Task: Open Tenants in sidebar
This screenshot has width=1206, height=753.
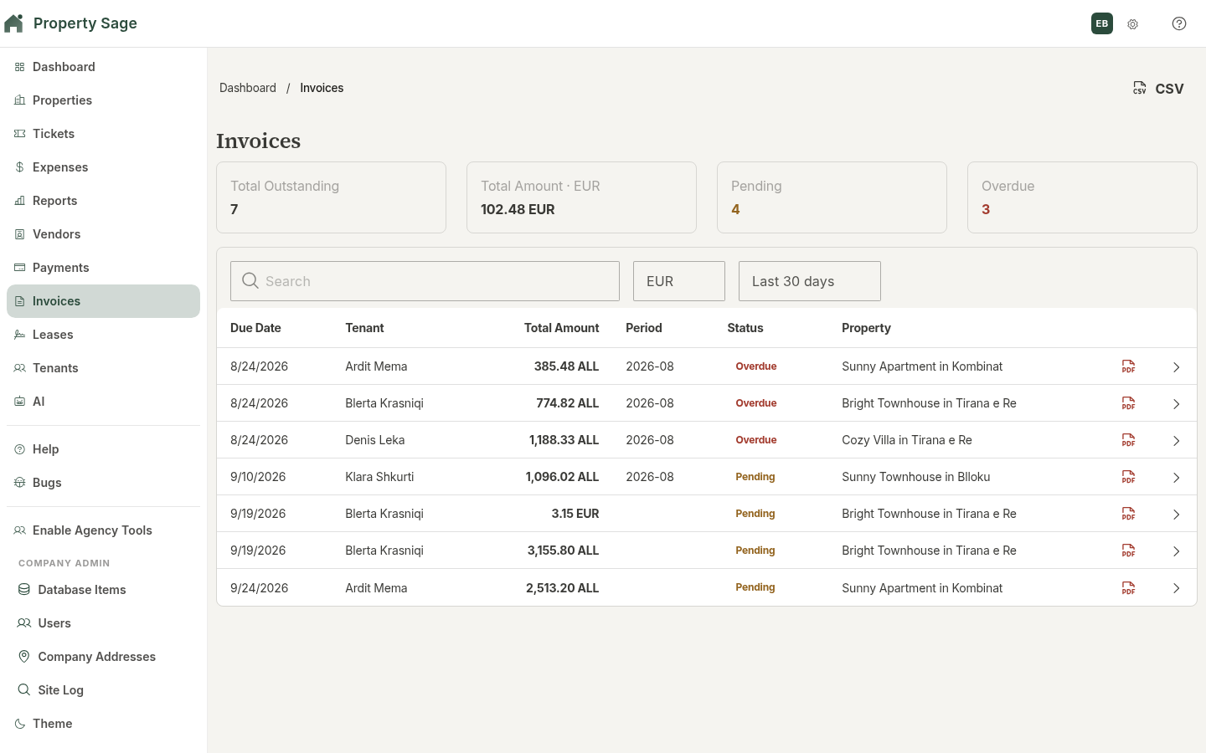Action: point(103,368)
